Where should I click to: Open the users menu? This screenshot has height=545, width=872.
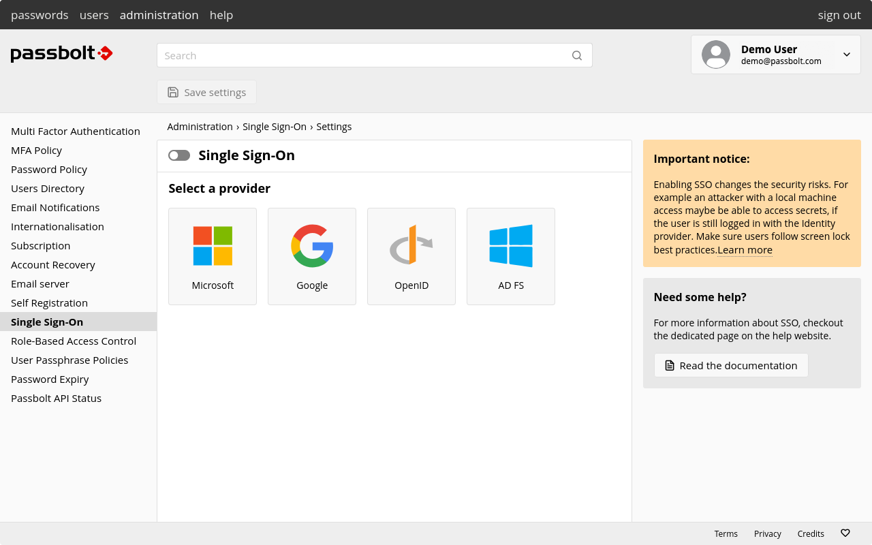click(x=94, y=15)
